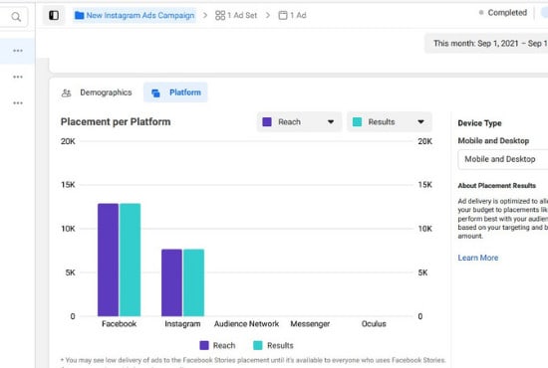
Task: Click the 1 Ad page icon
Action: click(x=283, y=15)
